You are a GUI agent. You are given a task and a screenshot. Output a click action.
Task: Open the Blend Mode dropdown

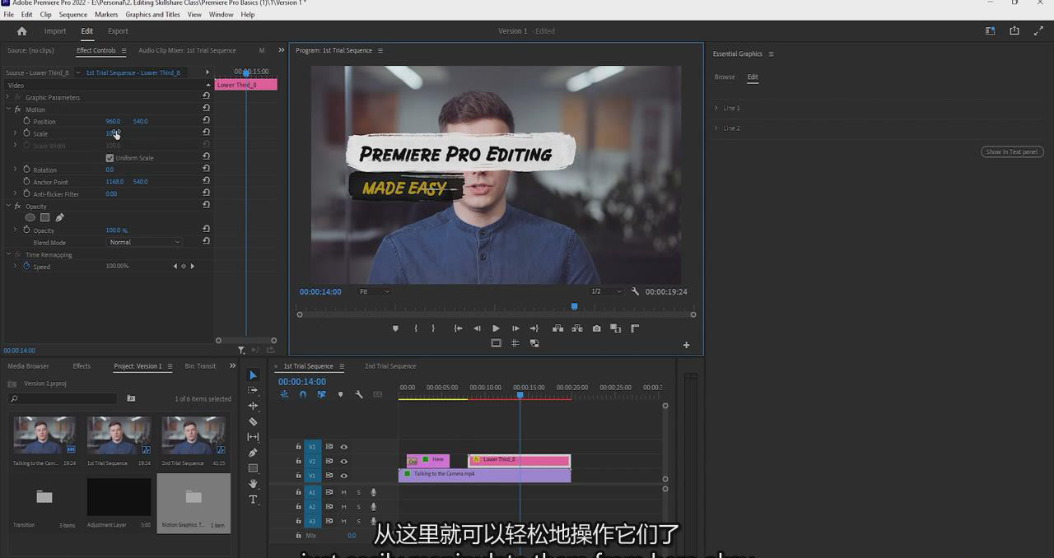tap(145, 242)
